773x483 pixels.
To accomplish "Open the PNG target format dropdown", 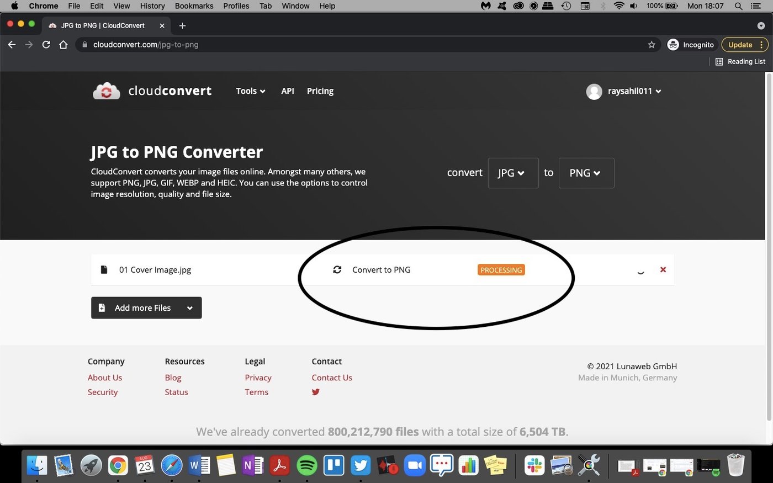I will coord(586,173).
